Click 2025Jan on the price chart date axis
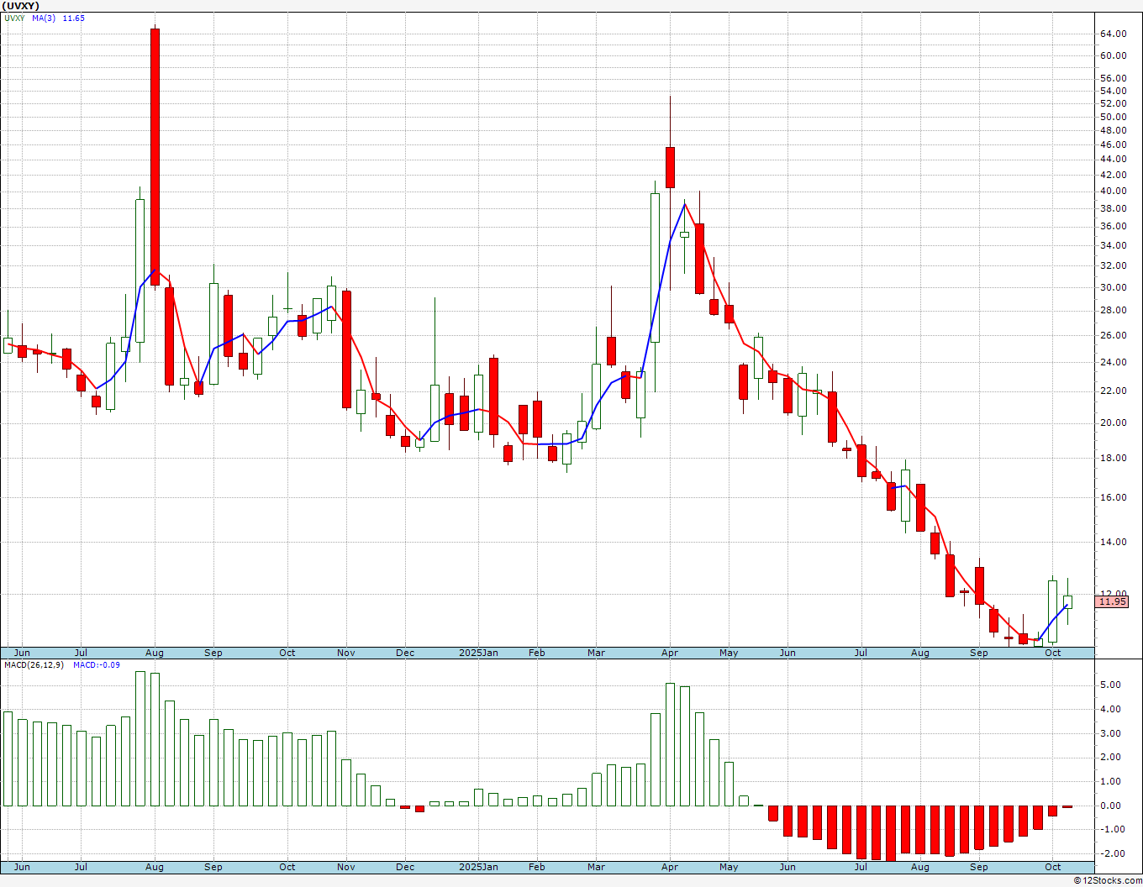This screenshot has width=1143, height=887. 479,653
